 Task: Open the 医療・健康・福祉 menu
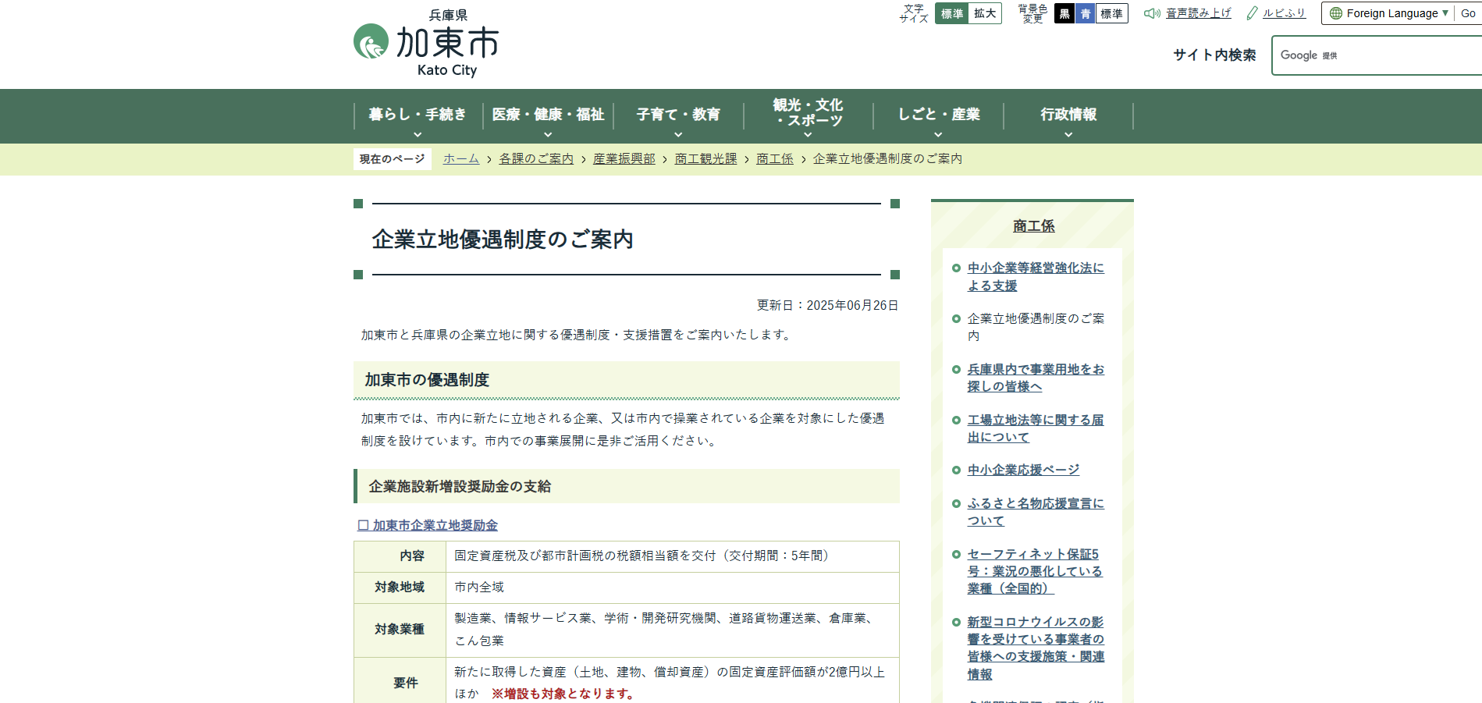pyautogui.click(x=548, y=115)
